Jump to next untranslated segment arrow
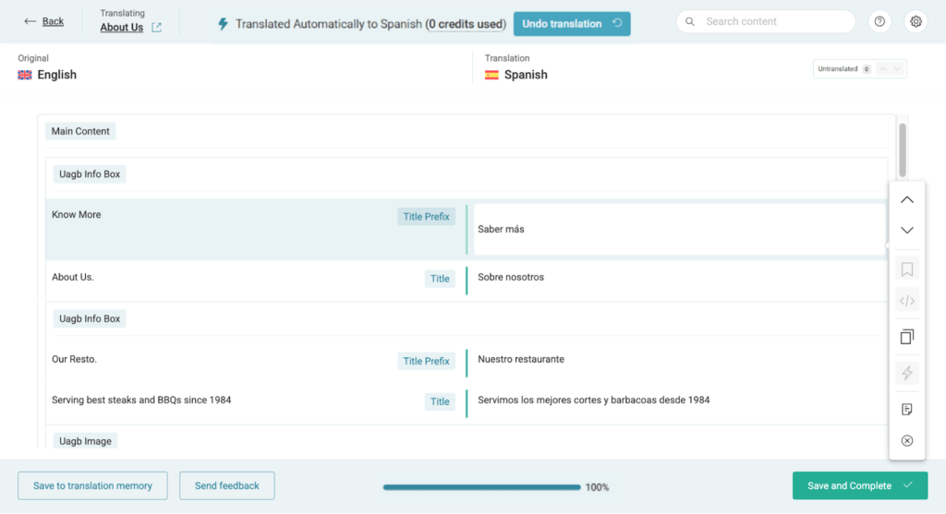Screen dimensions: 946x514 click(x=897, y=69)
